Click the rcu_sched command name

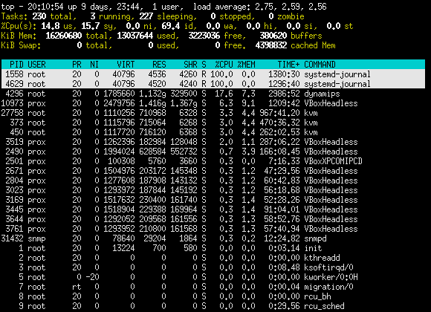point(324,306)
